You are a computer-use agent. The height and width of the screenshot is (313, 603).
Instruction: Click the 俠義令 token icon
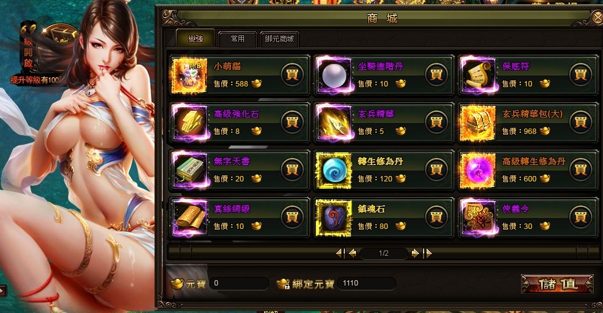pos(478,218)
